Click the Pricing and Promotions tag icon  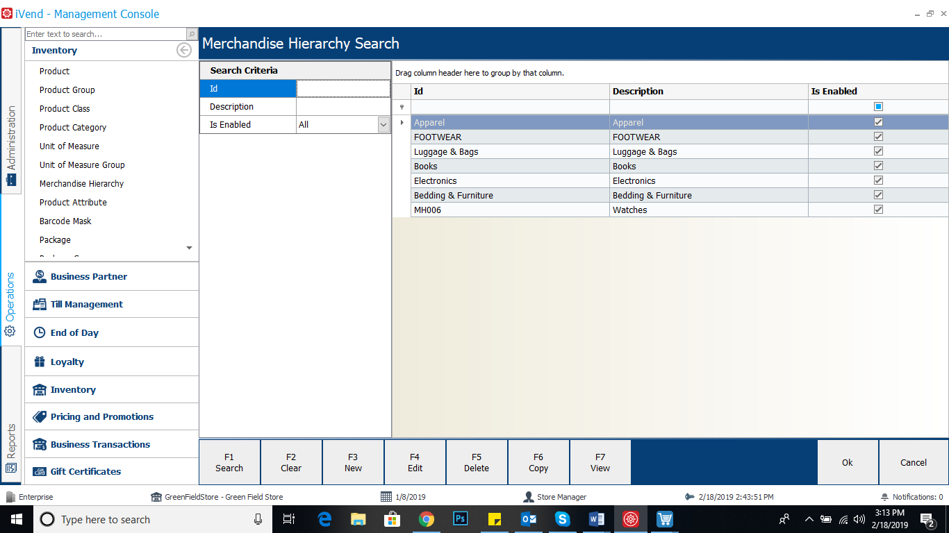click(x=40, y=416)
